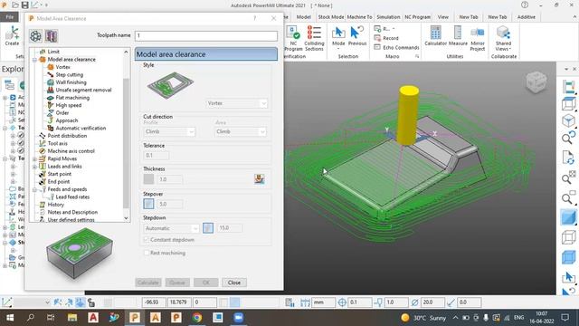Click the NC Program verification icon
Viewport: 579px width, 326px height.
pos(293,33)
